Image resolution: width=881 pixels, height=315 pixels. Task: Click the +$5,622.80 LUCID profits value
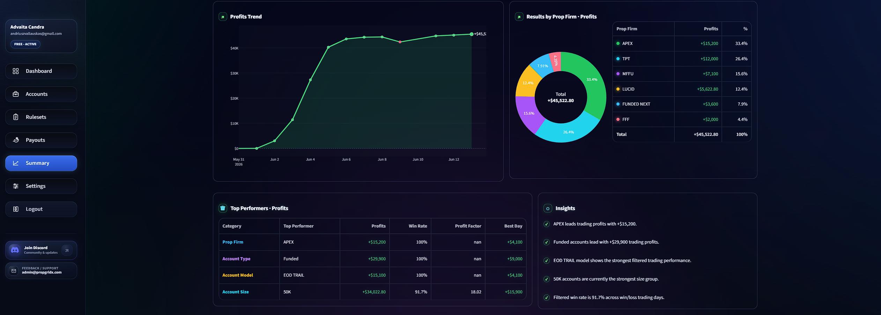coord(708,89)
